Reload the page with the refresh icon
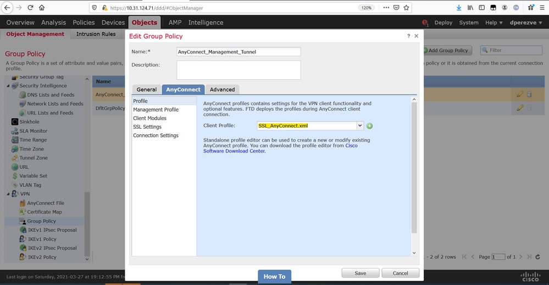Image resolution: width=549 pixels, height=285 pixels. (30, 7)
